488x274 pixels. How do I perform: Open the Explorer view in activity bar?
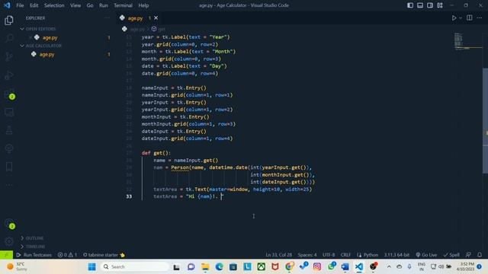[x=8, y=21]
